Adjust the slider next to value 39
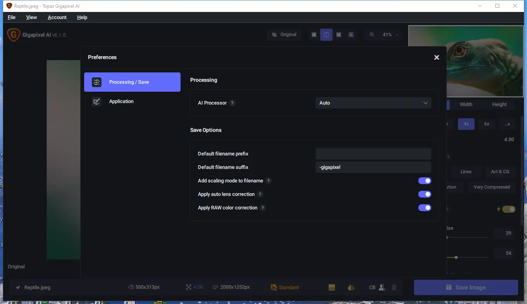 (x=467, y=237)
